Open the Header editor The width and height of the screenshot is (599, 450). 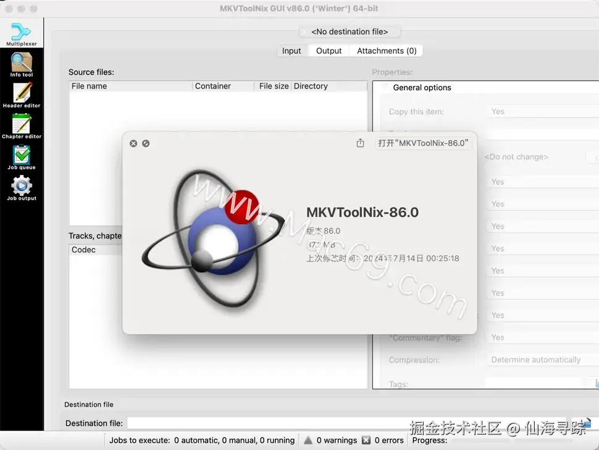point(22,96)
